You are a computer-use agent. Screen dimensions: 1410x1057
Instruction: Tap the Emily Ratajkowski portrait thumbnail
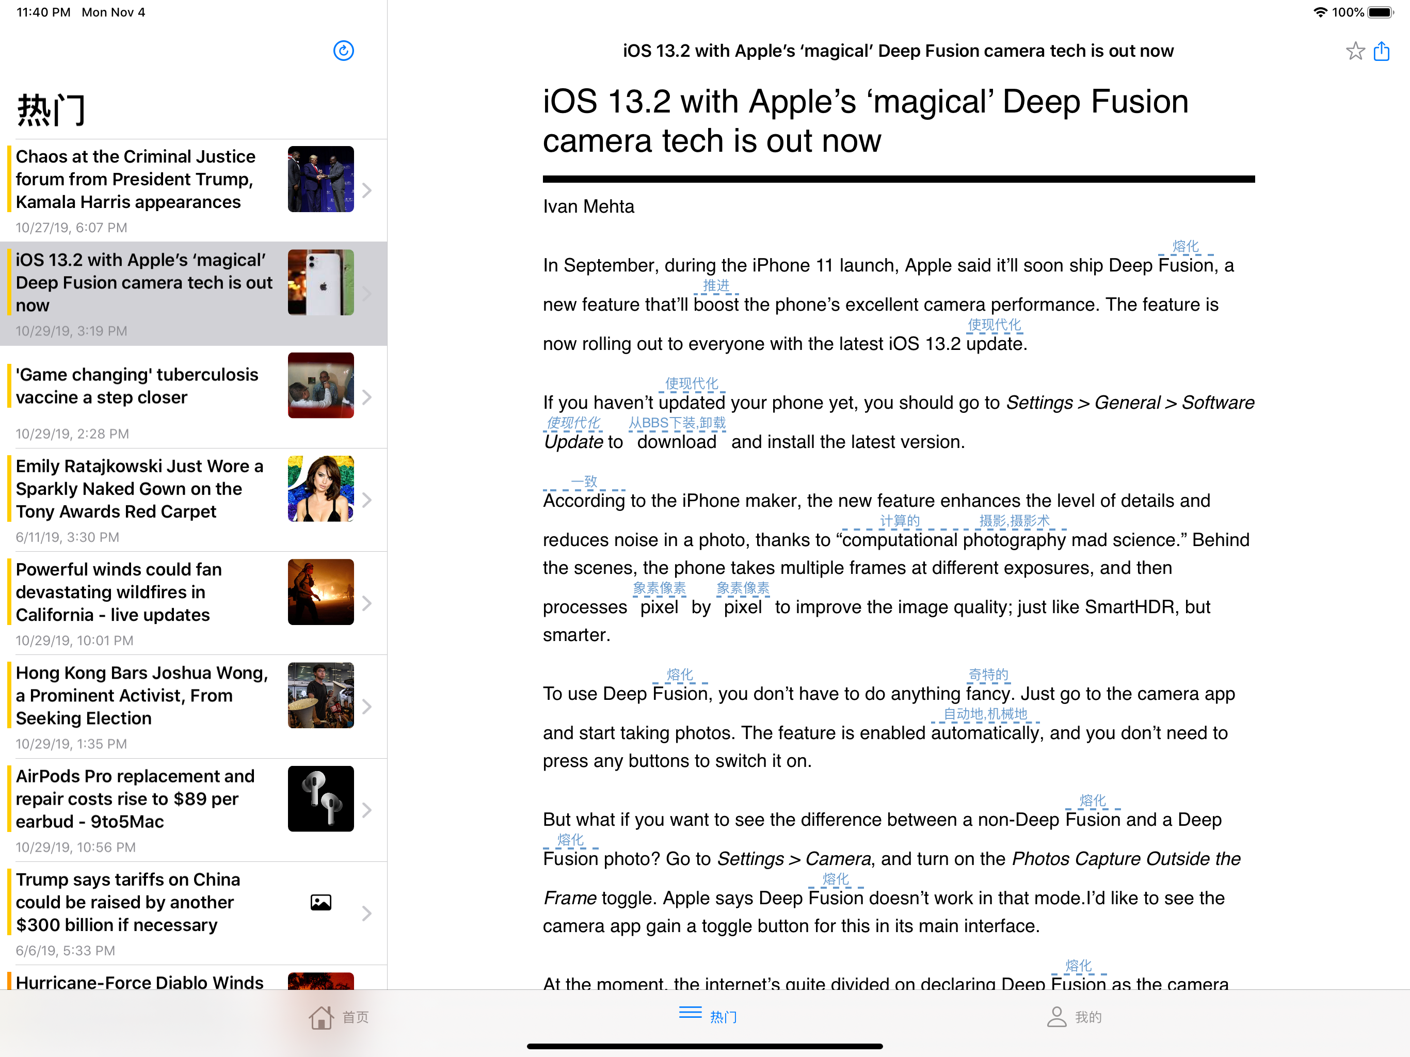[321, 489]
